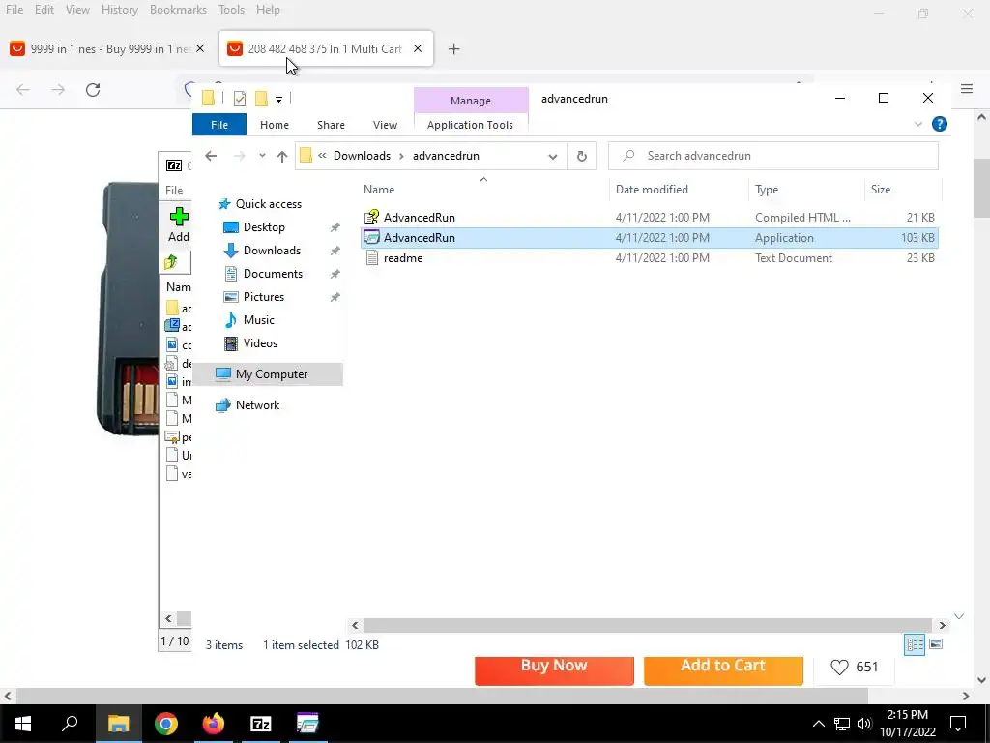Viewport: 990px width, 743px height.
Task: Open Firefox Help menu
Action: [x=268, y=10]
